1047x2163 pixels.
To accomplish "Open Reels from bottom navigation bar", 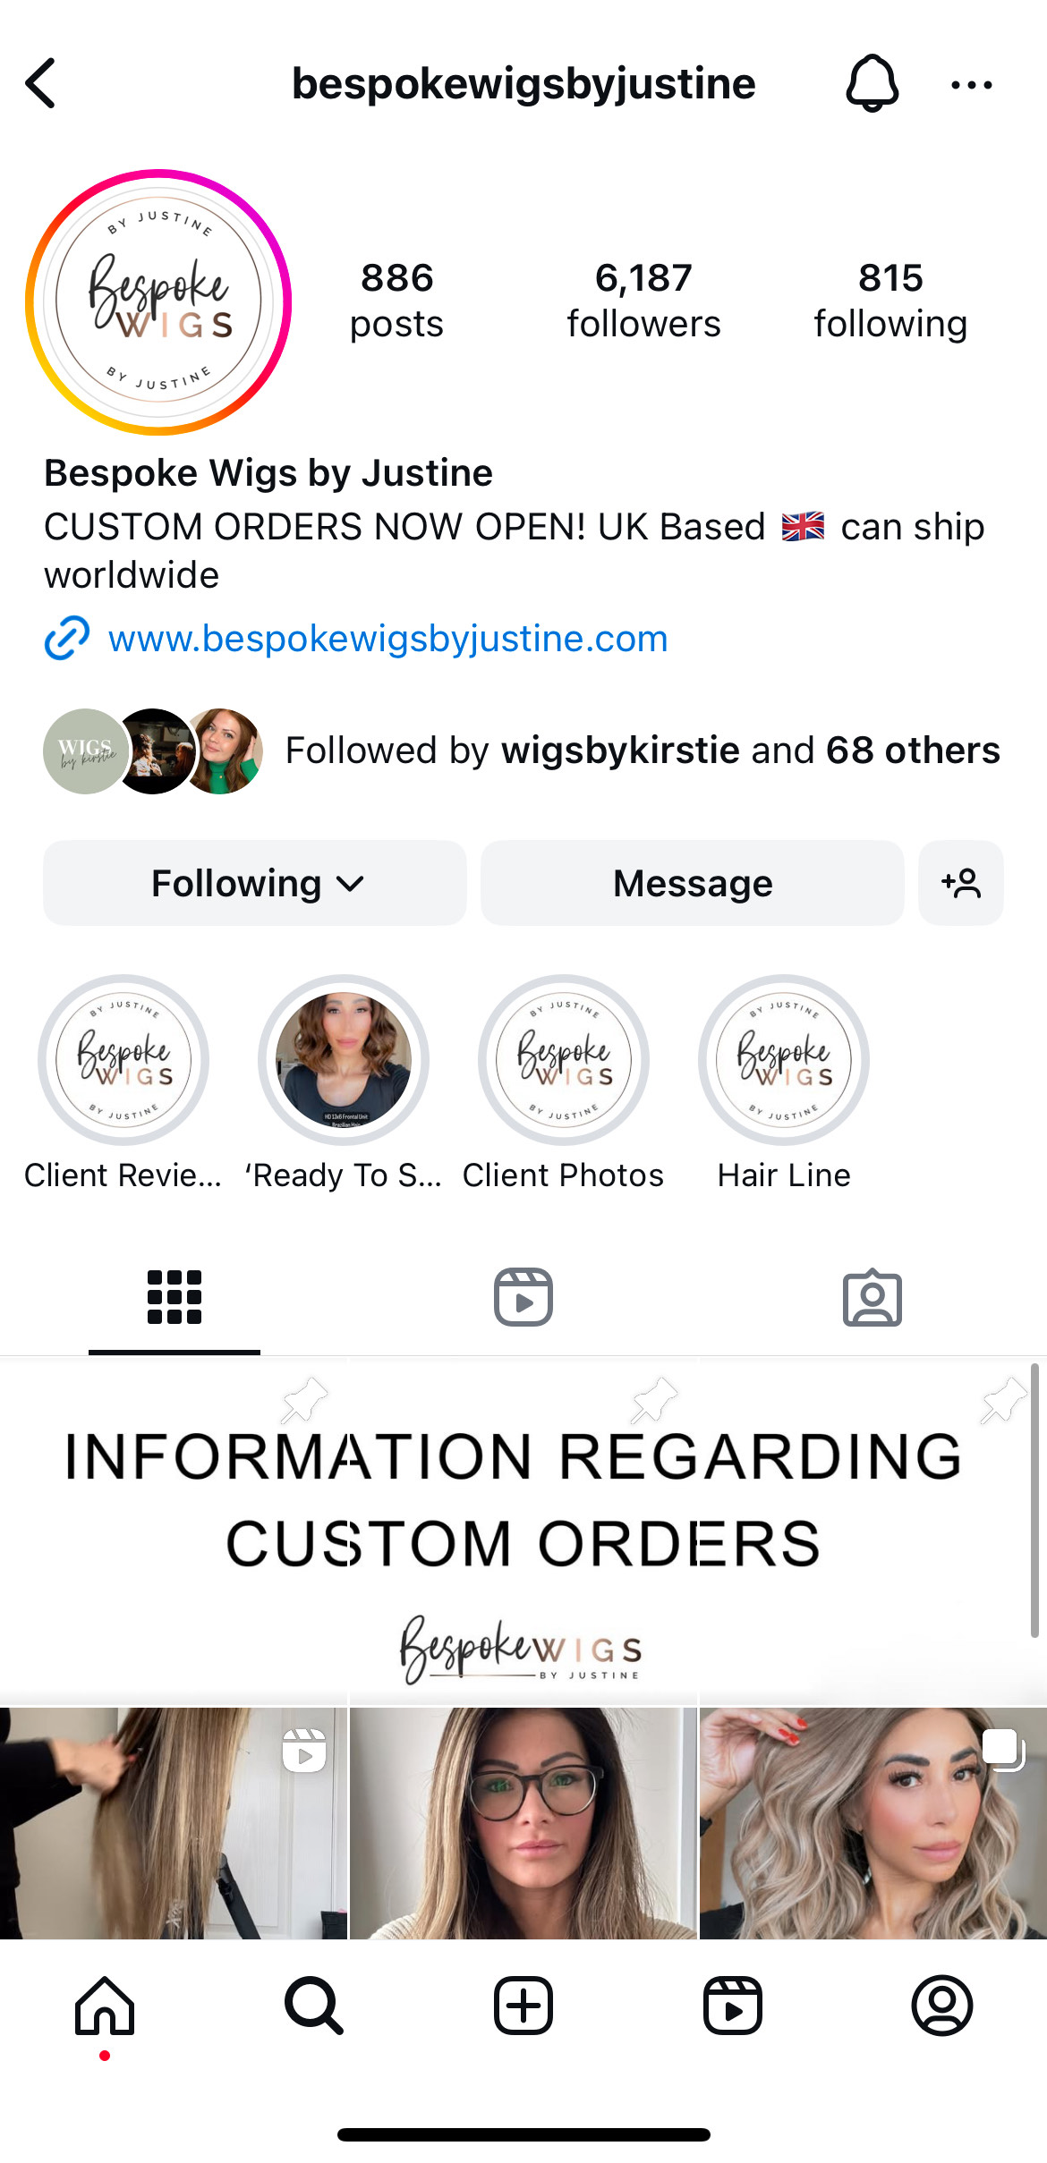I will [733, 2005].
